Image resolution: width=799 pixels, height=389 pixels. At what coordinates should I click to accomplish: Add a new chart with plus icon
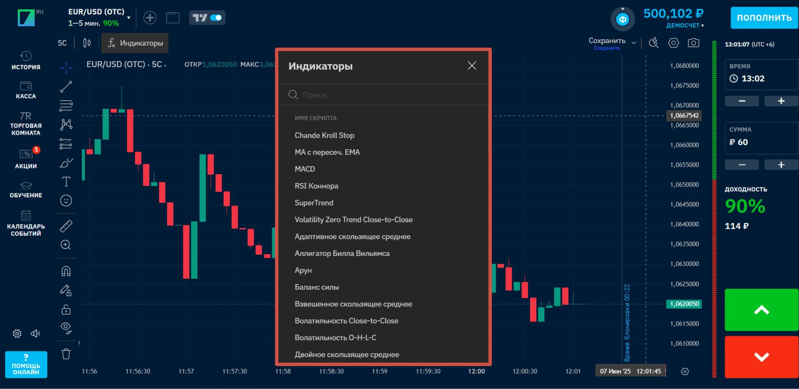pyautogui.click(x=150, y=18)
